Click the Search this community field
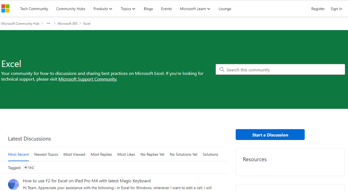The width and height of the screenshot is (348, 191). coord(280,69)
